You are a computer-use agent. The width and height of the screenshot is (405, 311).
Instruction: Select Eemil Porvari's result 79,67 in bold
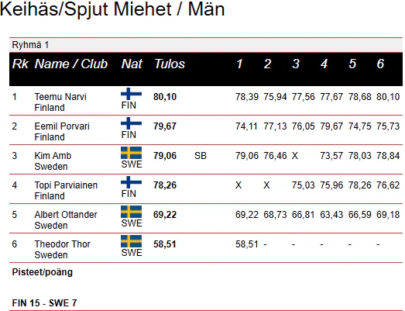pyautogui.click(x=165, y=126)
